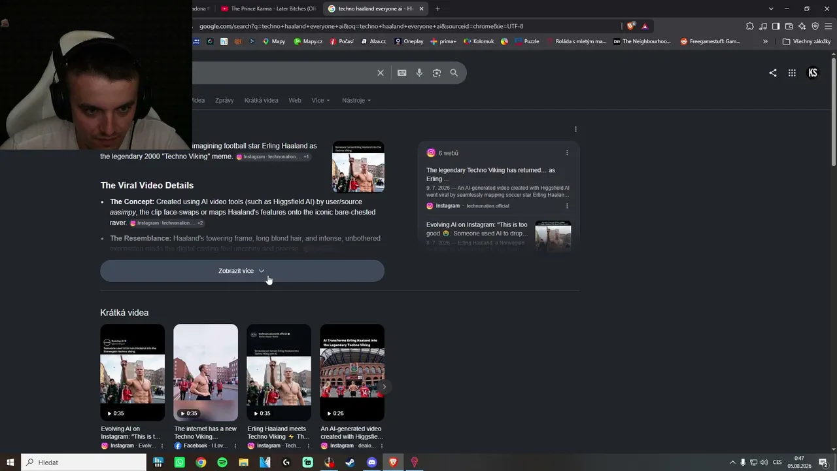Search by image with the Lens icon
The image size is (837, 471).
click(437, 73)
